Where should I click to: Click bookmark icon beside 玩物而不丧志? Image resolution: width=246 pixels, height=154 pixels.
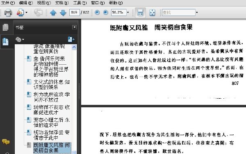[x=29, y=107]
